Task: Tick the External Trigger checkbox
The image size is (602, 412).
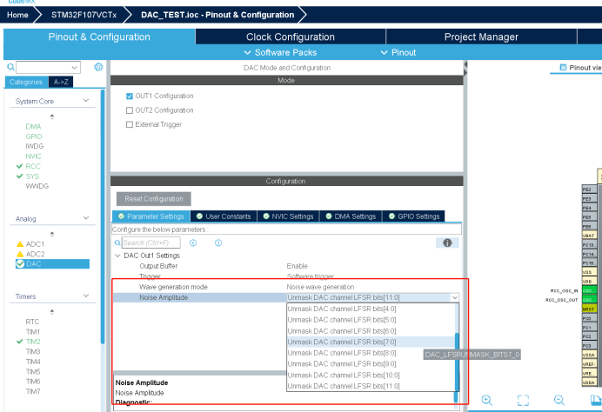Action: (130, 124)
